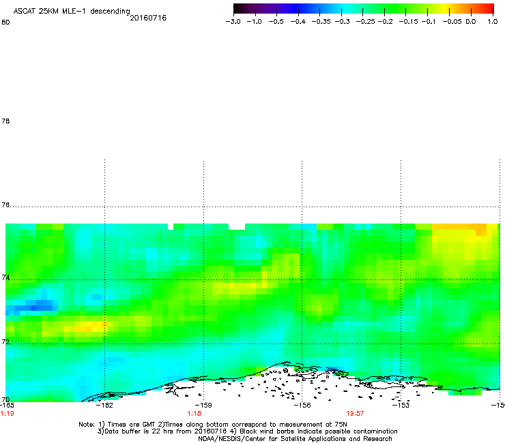Click the "-153" longitude axis label
This screenshot has width=505, height=443.
point(401,406)
